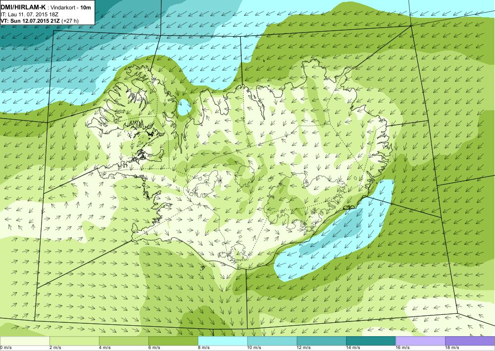Click the 12–14 m/s teal legend swatch
The image size is (495, 351).
322,341
